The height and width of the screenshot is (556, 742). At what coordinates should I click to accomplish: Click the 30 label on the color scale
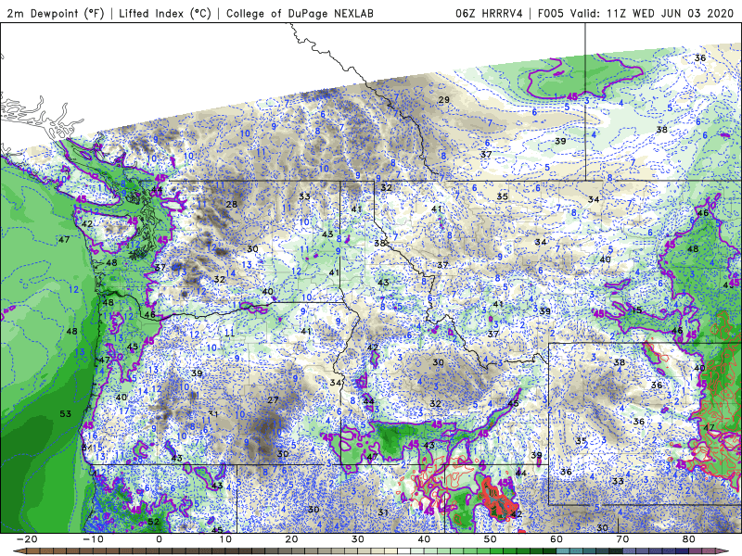pyautogui.click(x=358, y=539)
